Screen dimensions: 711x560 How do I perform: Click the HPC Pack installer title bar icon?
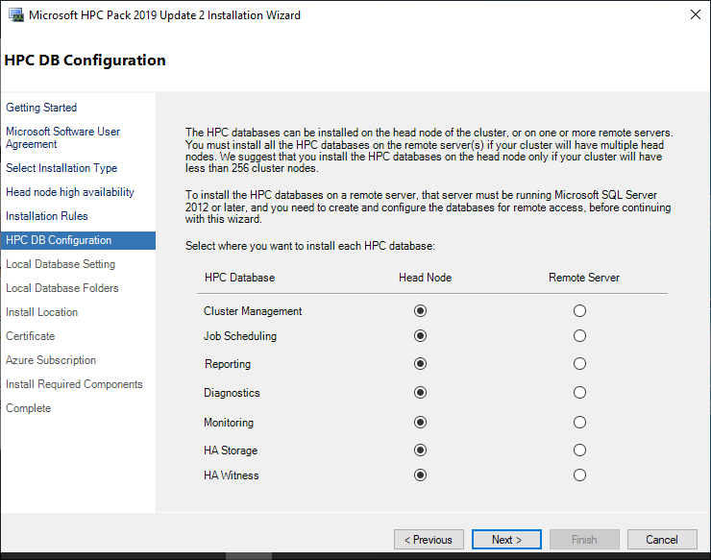(x=15, y=15)
